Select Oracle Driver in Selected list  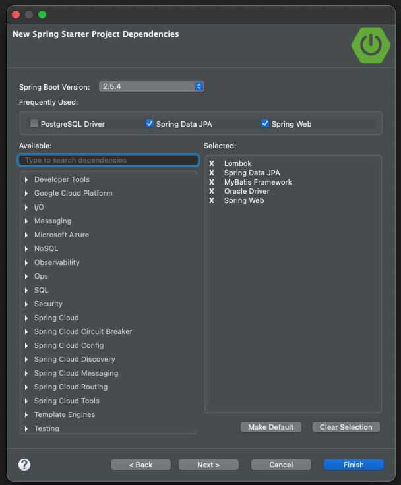(247, 191)
